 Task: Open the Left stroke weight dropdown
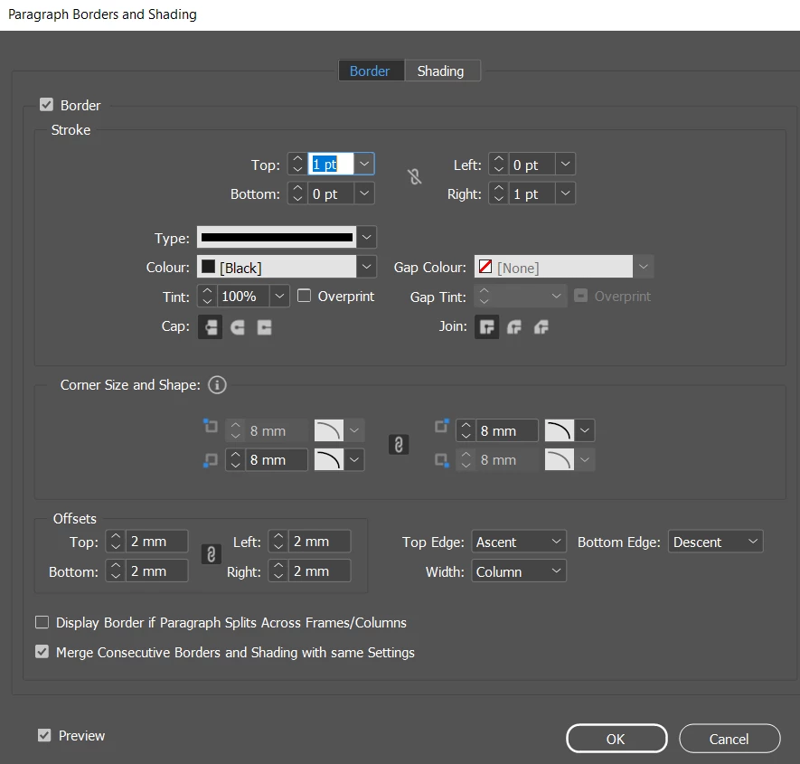(565, 165)
